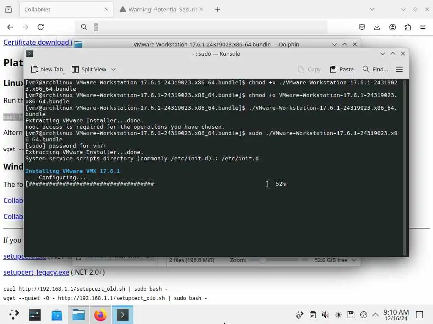Open Firefox downloads panel

[x=377, y=27]
